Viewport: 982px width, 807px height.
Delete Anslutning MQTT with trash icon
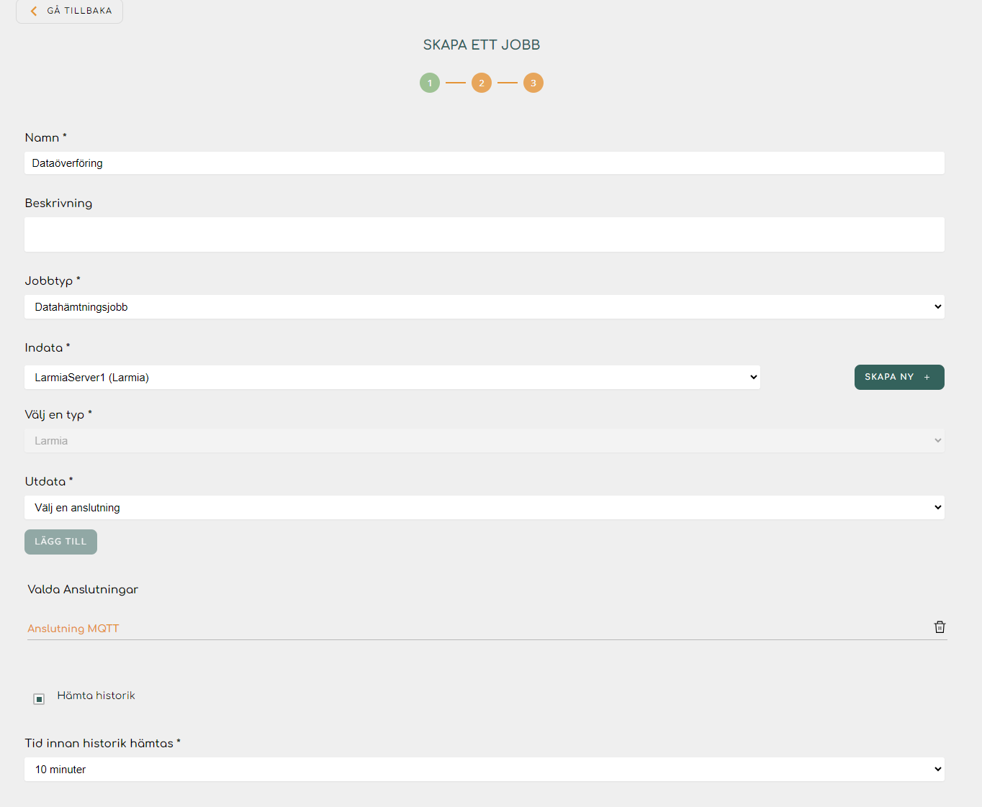(940, 627)
